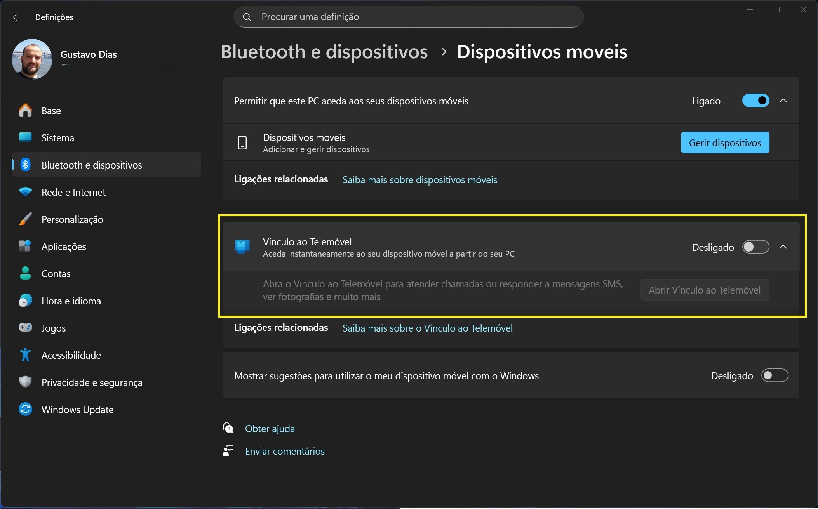Click the Windows Update refresh icon
This screenshot has width=818, height=509.
click(x=25, y=409)
